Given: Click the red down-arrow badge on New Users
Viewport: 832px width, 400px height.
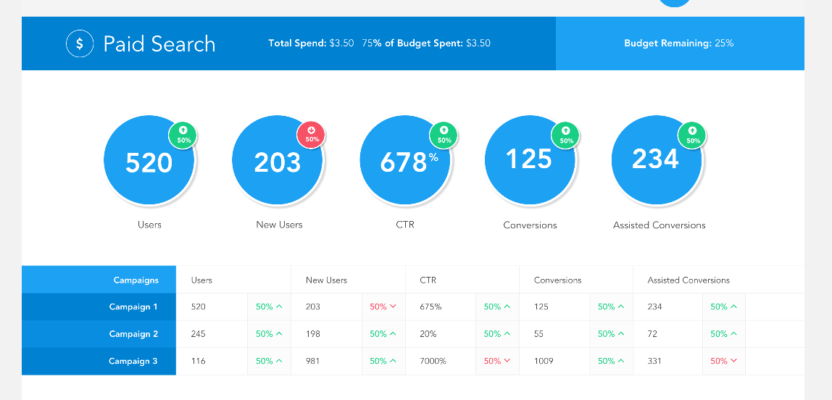Looking at the screenshot, I should point(312,135).
